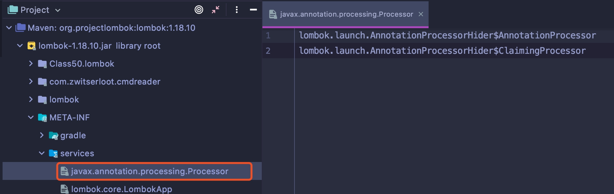Click the lombok-1.18.10.jar archive icon

31,46
